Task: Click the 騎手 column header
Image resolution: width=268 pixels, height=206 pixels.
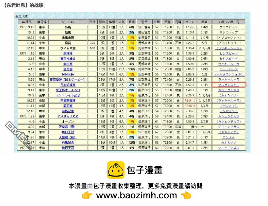Action: point(144,22)
